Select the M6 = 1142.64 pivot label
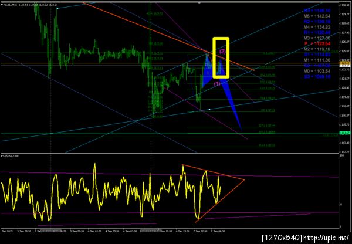 pos(317,16)
